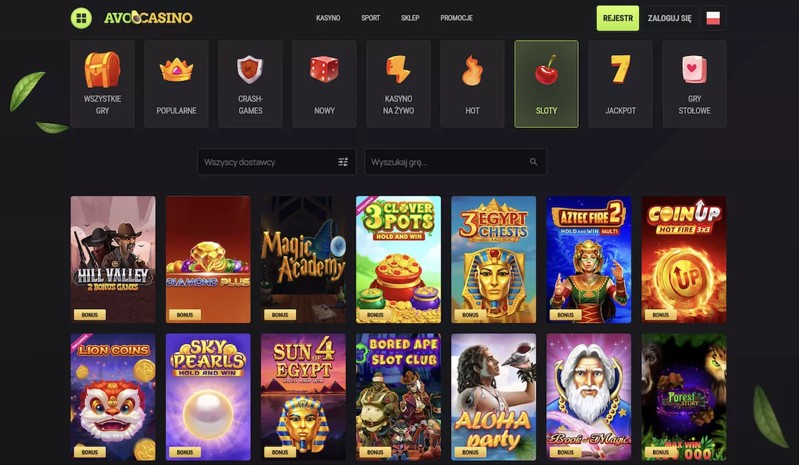The width and height of the screenshot is (799, 465).
Task: Open the Jackpot seven category
Action: click(x=621, y=84)
